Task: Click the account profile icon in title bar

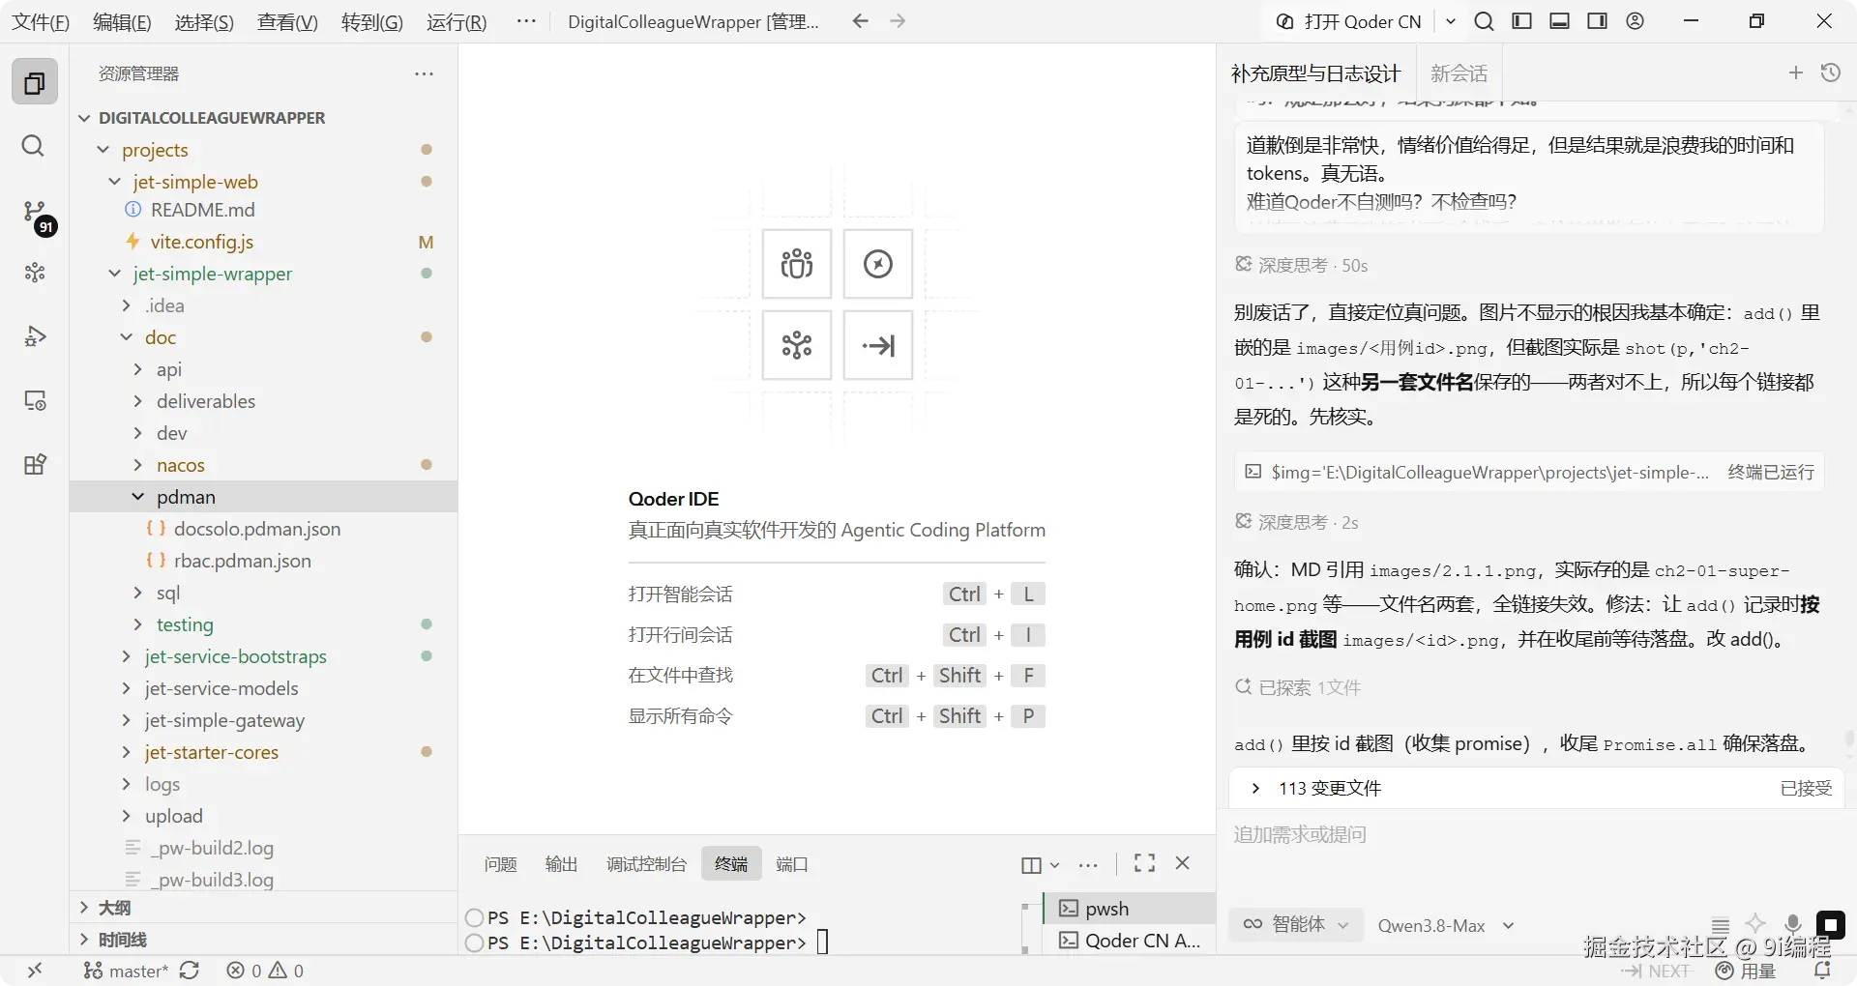Action: tap(1636, 21)
